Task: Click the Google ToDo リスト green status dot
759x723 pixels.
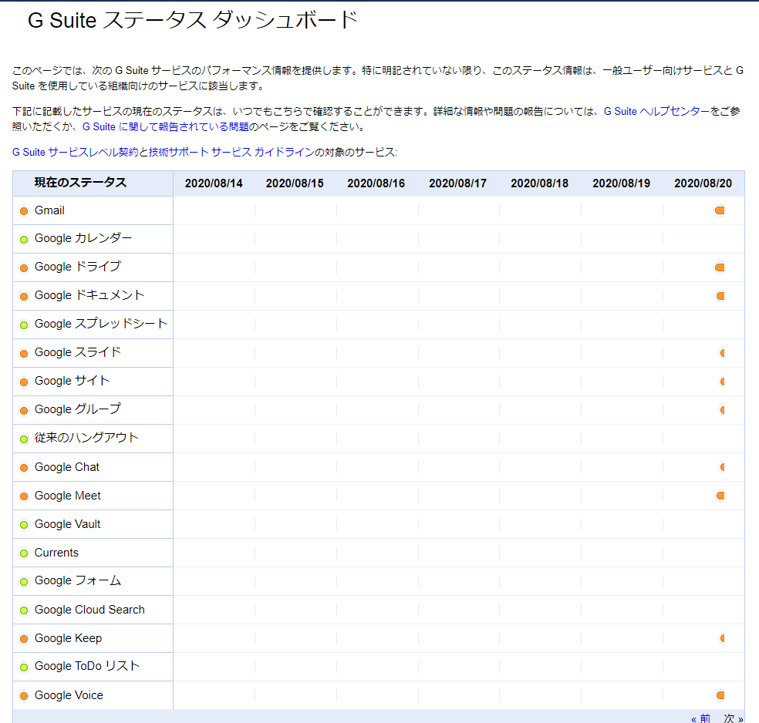Action: pos(24,668)
